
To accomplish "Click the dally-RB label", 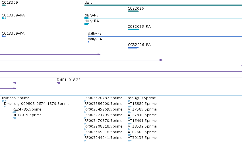I will pyautogui.click(x=91, y=15).
